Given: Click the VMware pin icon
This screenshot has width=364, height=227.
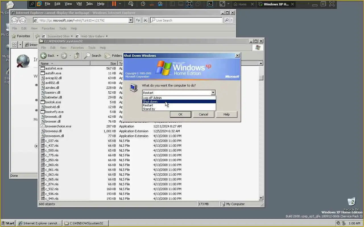Looking at the screenshot, I should [32, 4].
